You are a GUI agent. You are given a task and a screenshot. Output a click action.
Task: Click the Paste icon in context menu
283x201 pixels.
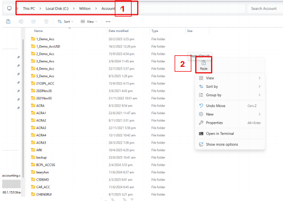coord(203,65)
